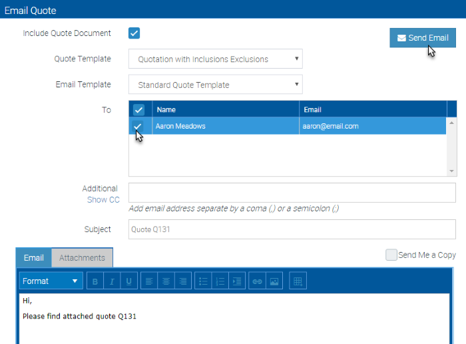Align email text to the right
This screenshot has height=344, width=466.
[183, 281]
